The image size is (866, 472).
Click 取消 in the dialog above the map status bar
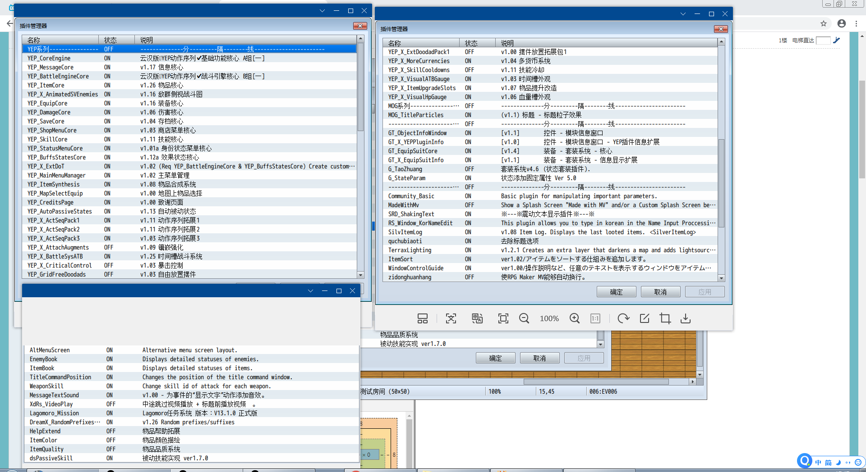(539, 358)
